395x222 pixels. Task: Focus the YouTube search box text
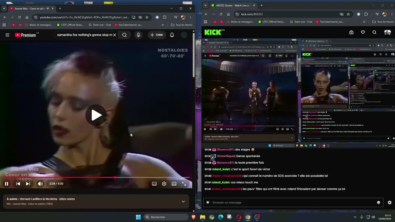84,35
